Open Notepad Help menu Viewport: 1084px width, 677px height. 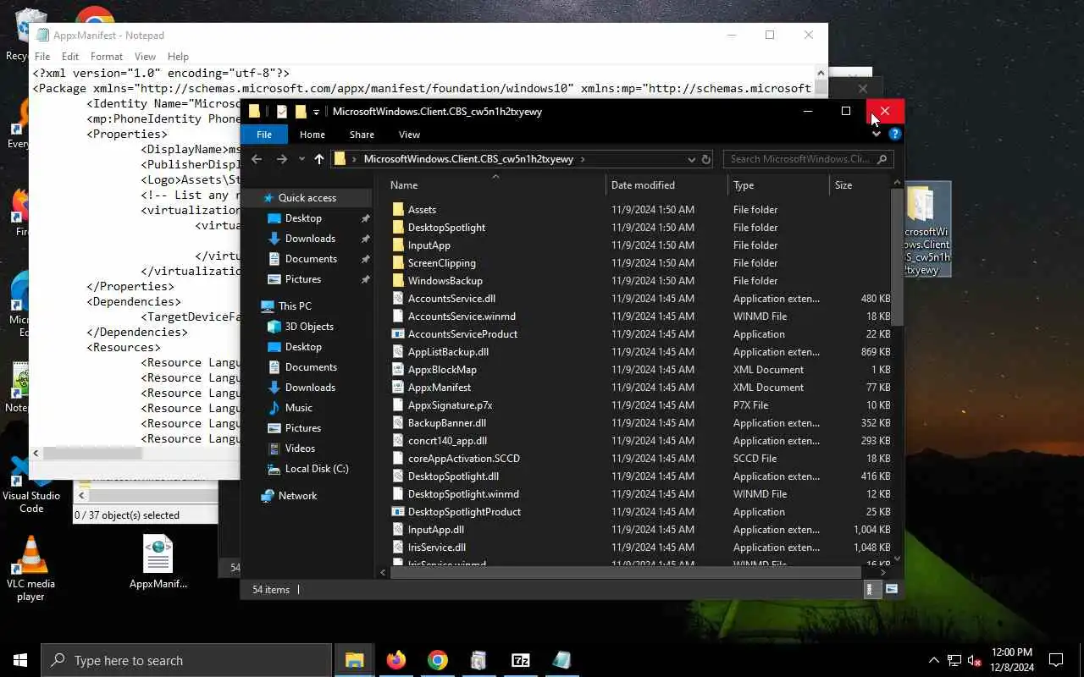point(178,57)
